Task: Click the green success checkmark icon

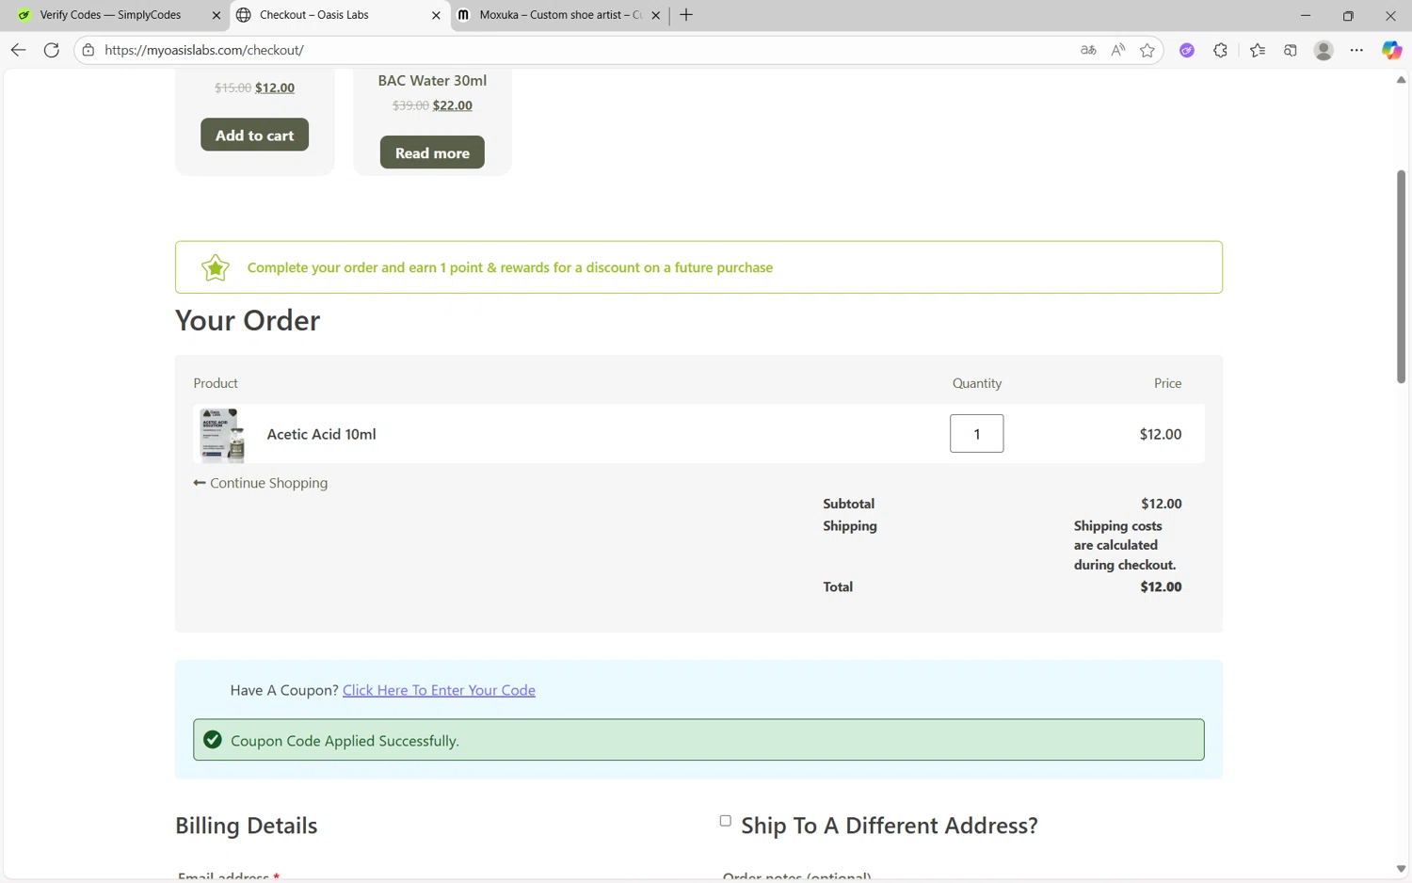Action: 213,740
